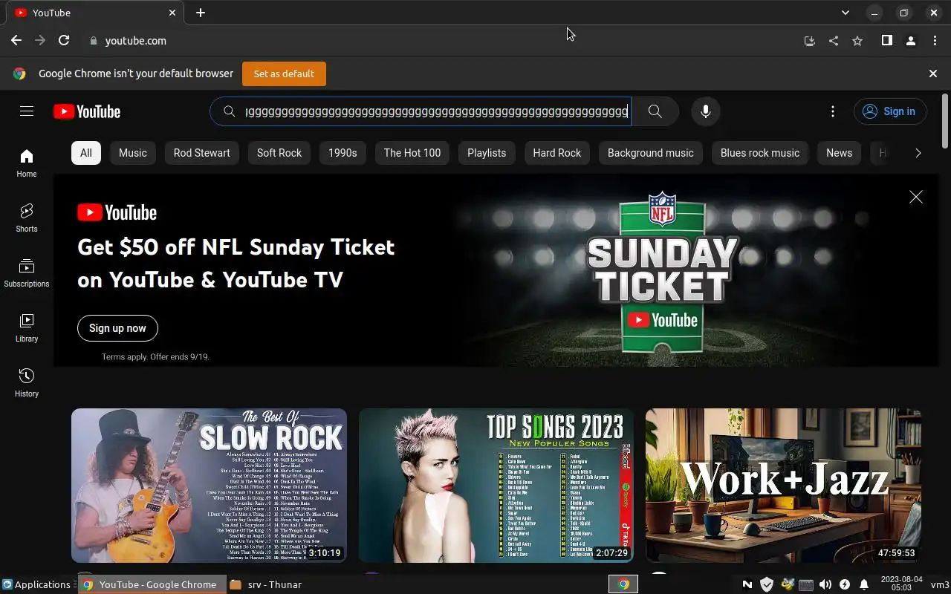Open the YouTube guide hamburger menu
Screen dimensions: 951x594
tap(27, 111)
